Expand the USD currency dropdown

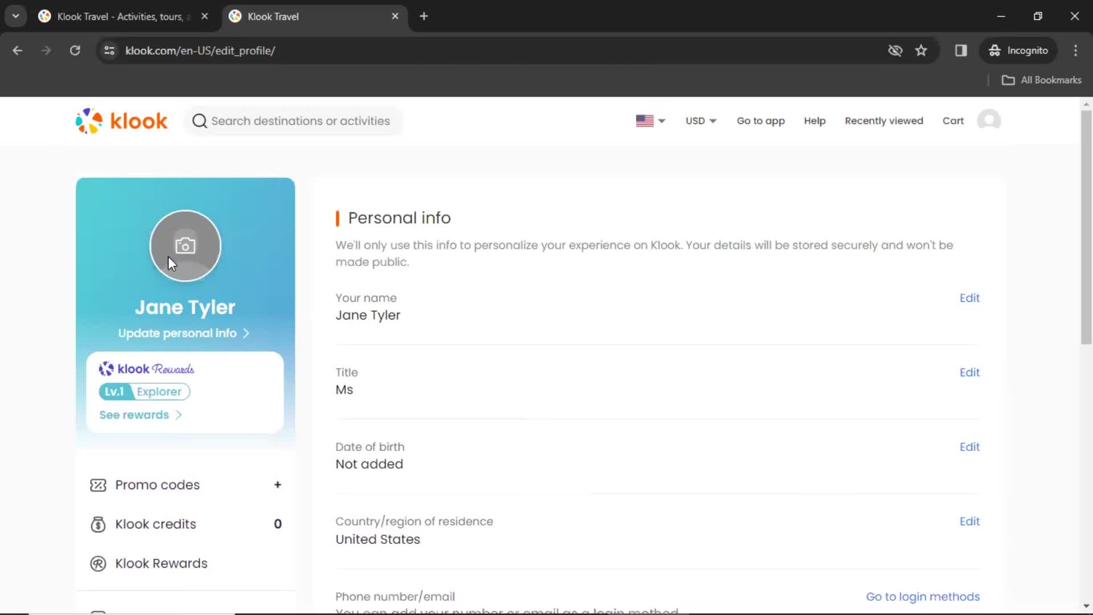pyautogui.click(x=700, y=121)
